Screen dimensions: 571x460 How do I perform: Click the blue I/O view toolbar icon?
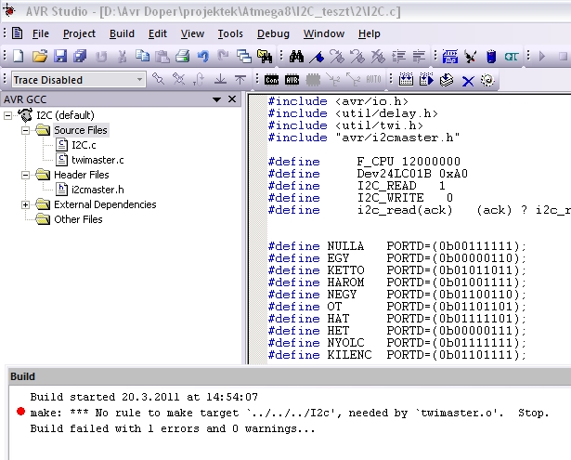(x=449, y=57)
